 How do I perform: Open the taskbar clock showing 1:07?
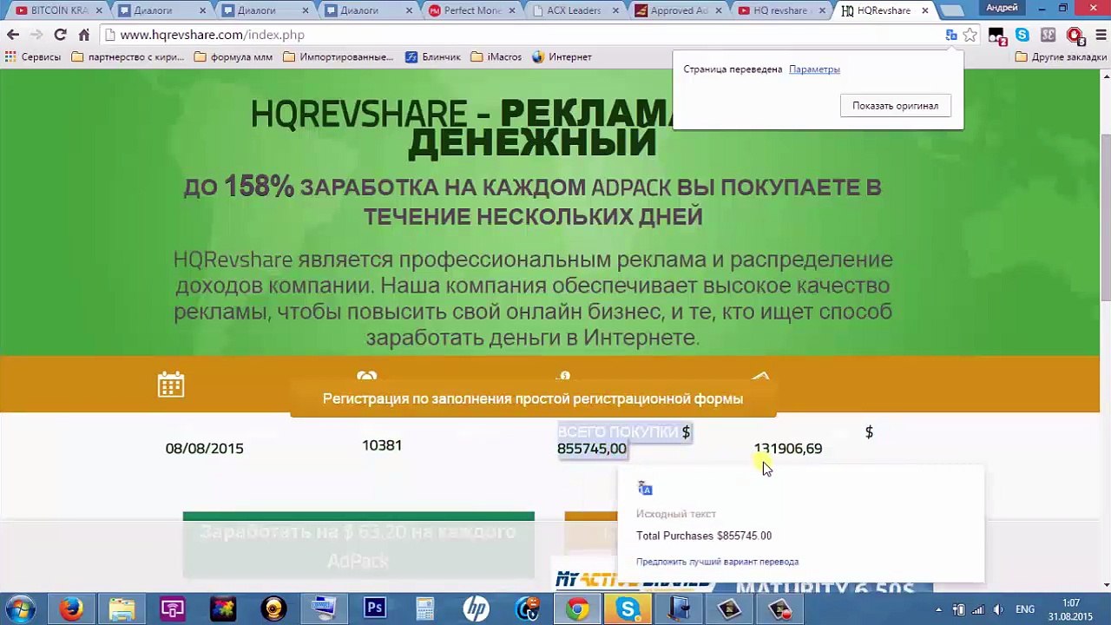tap(1070, 609)
